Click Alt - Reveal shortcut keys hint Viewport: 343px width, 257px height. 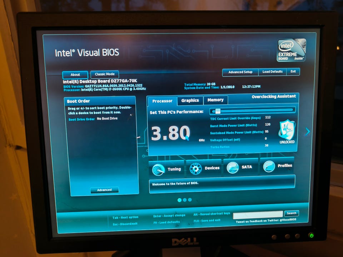pos(212,214)
